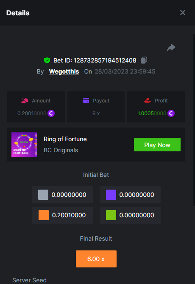The image size is (195, 284).
Task: Select the green color swatch
Action: (111, 215)
